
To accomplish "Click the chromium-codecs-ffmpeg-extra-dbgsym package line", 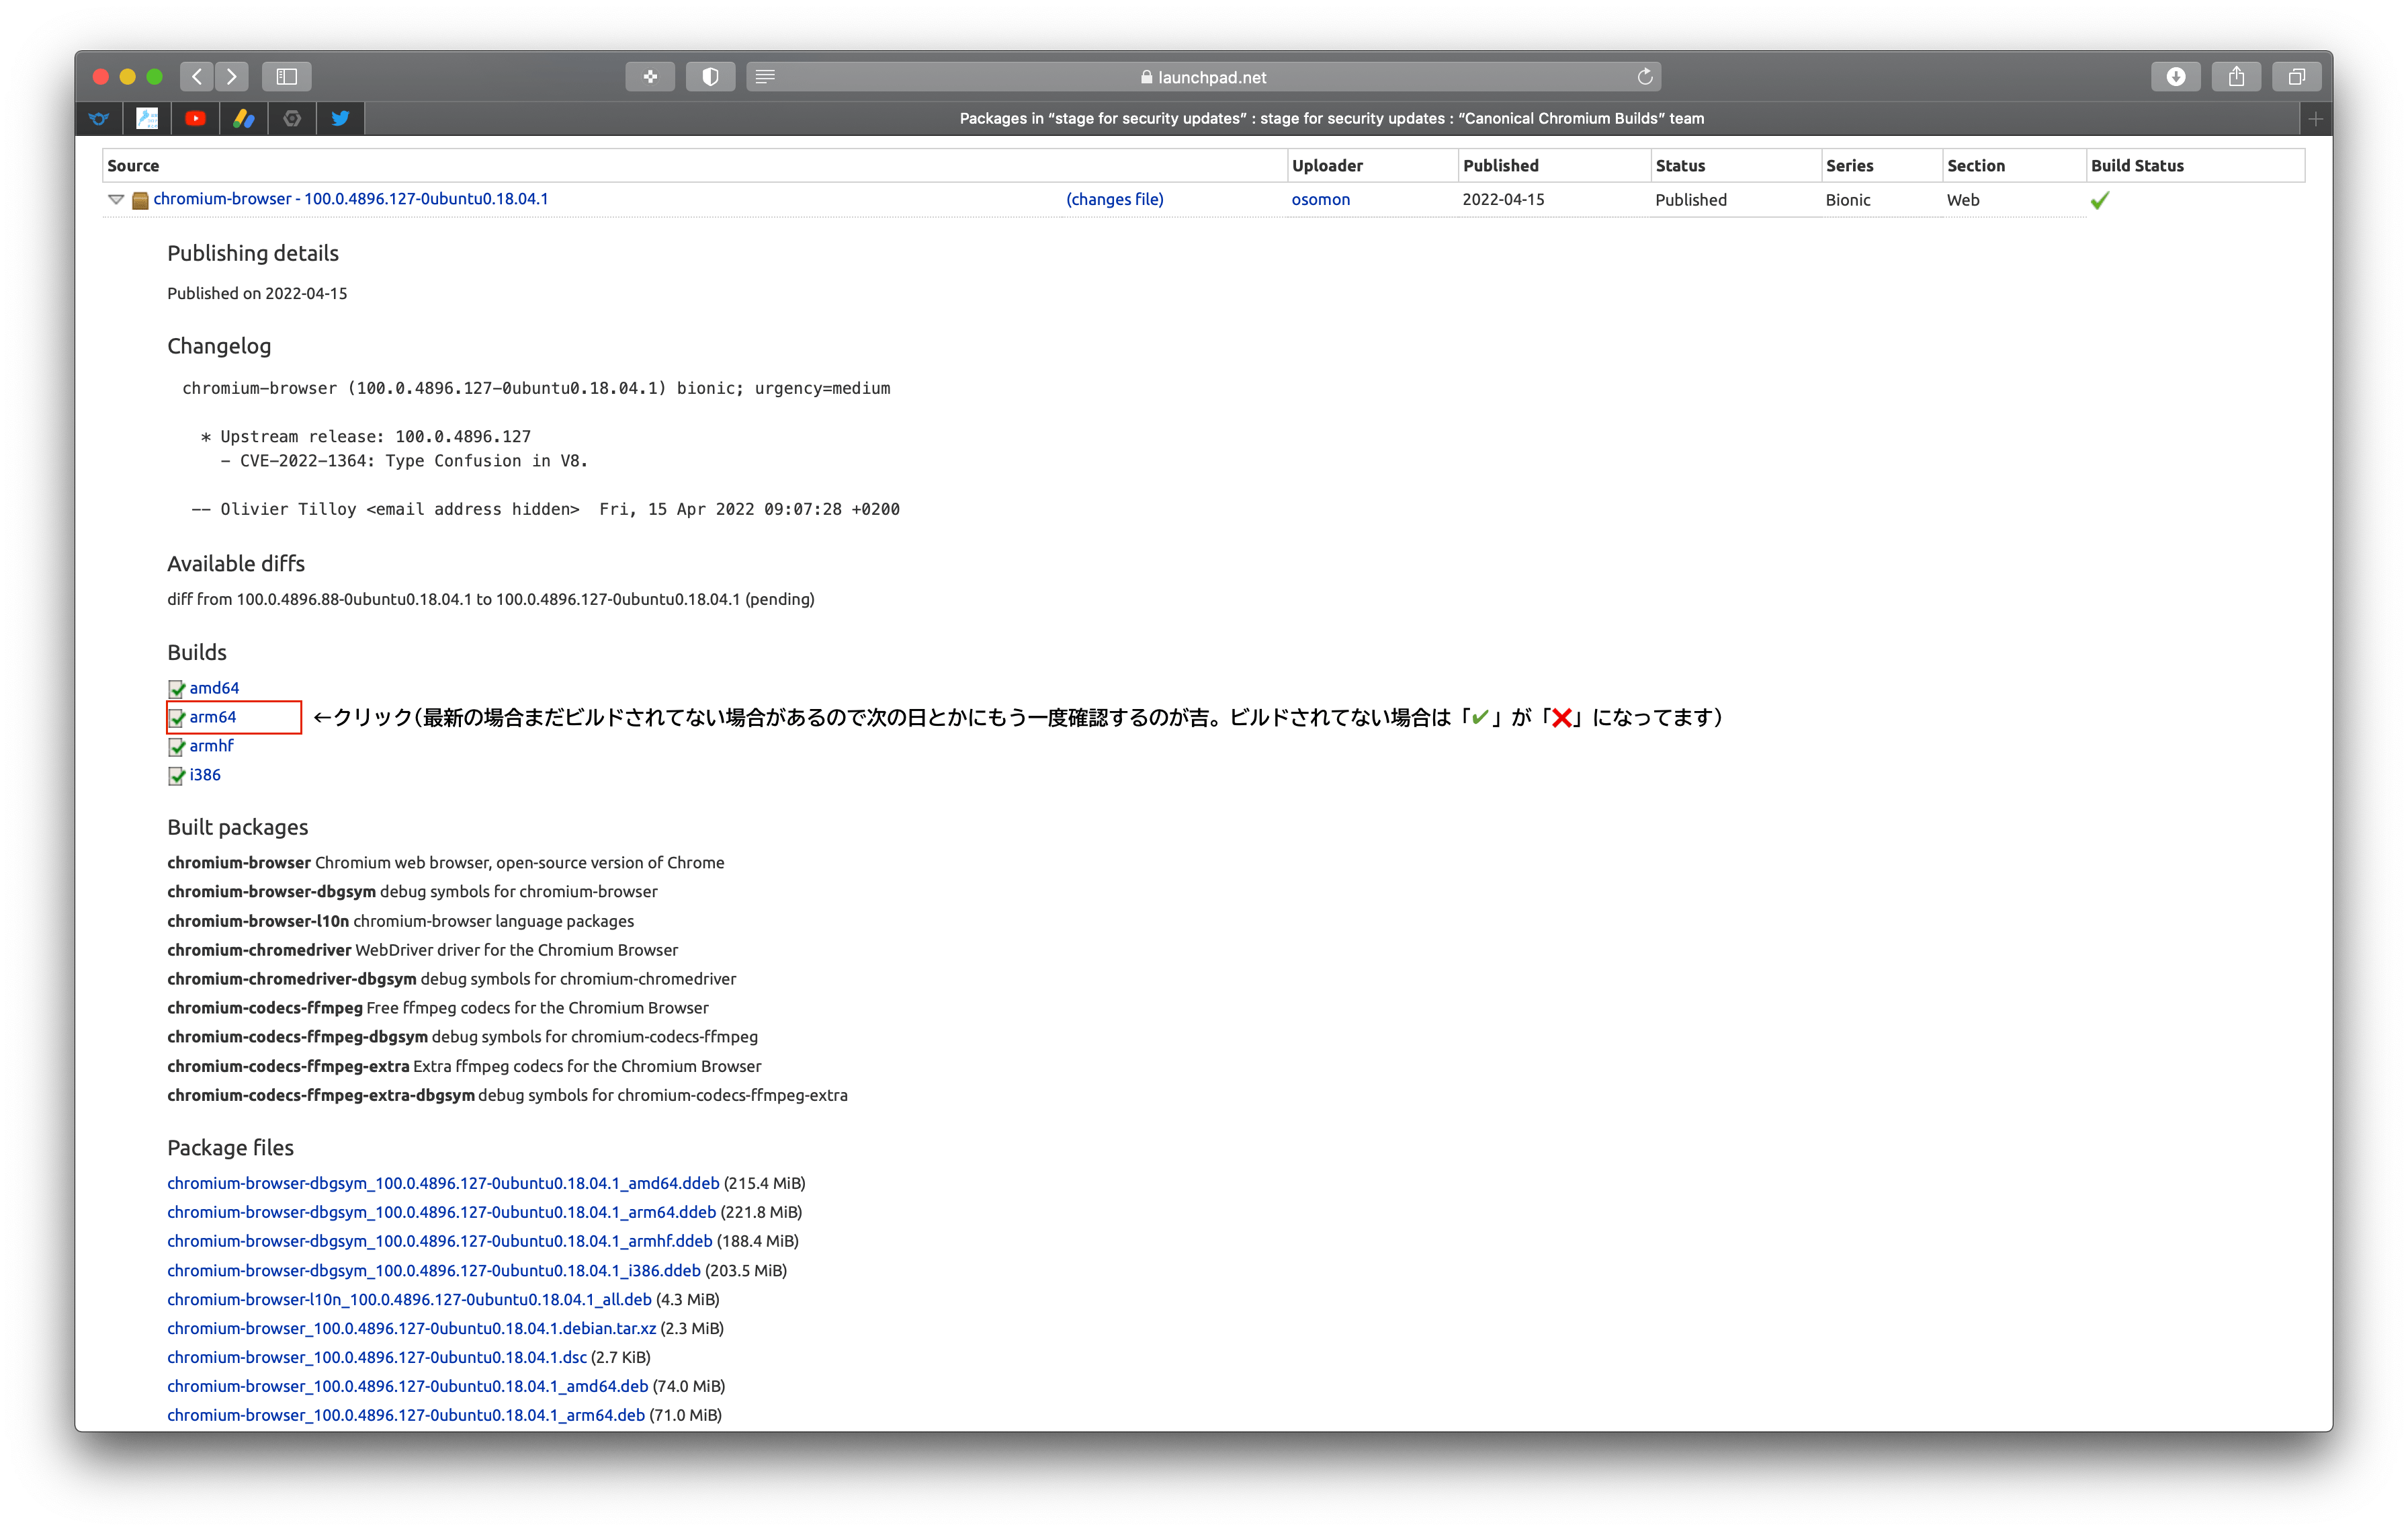I will pyautogui.click(x=507, y=1096).
